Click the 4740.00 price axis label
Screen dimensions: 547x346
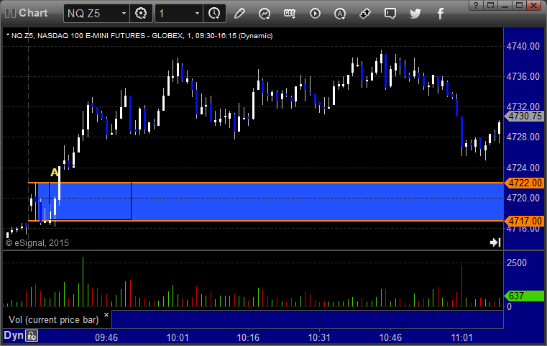[x=523, y=46]
